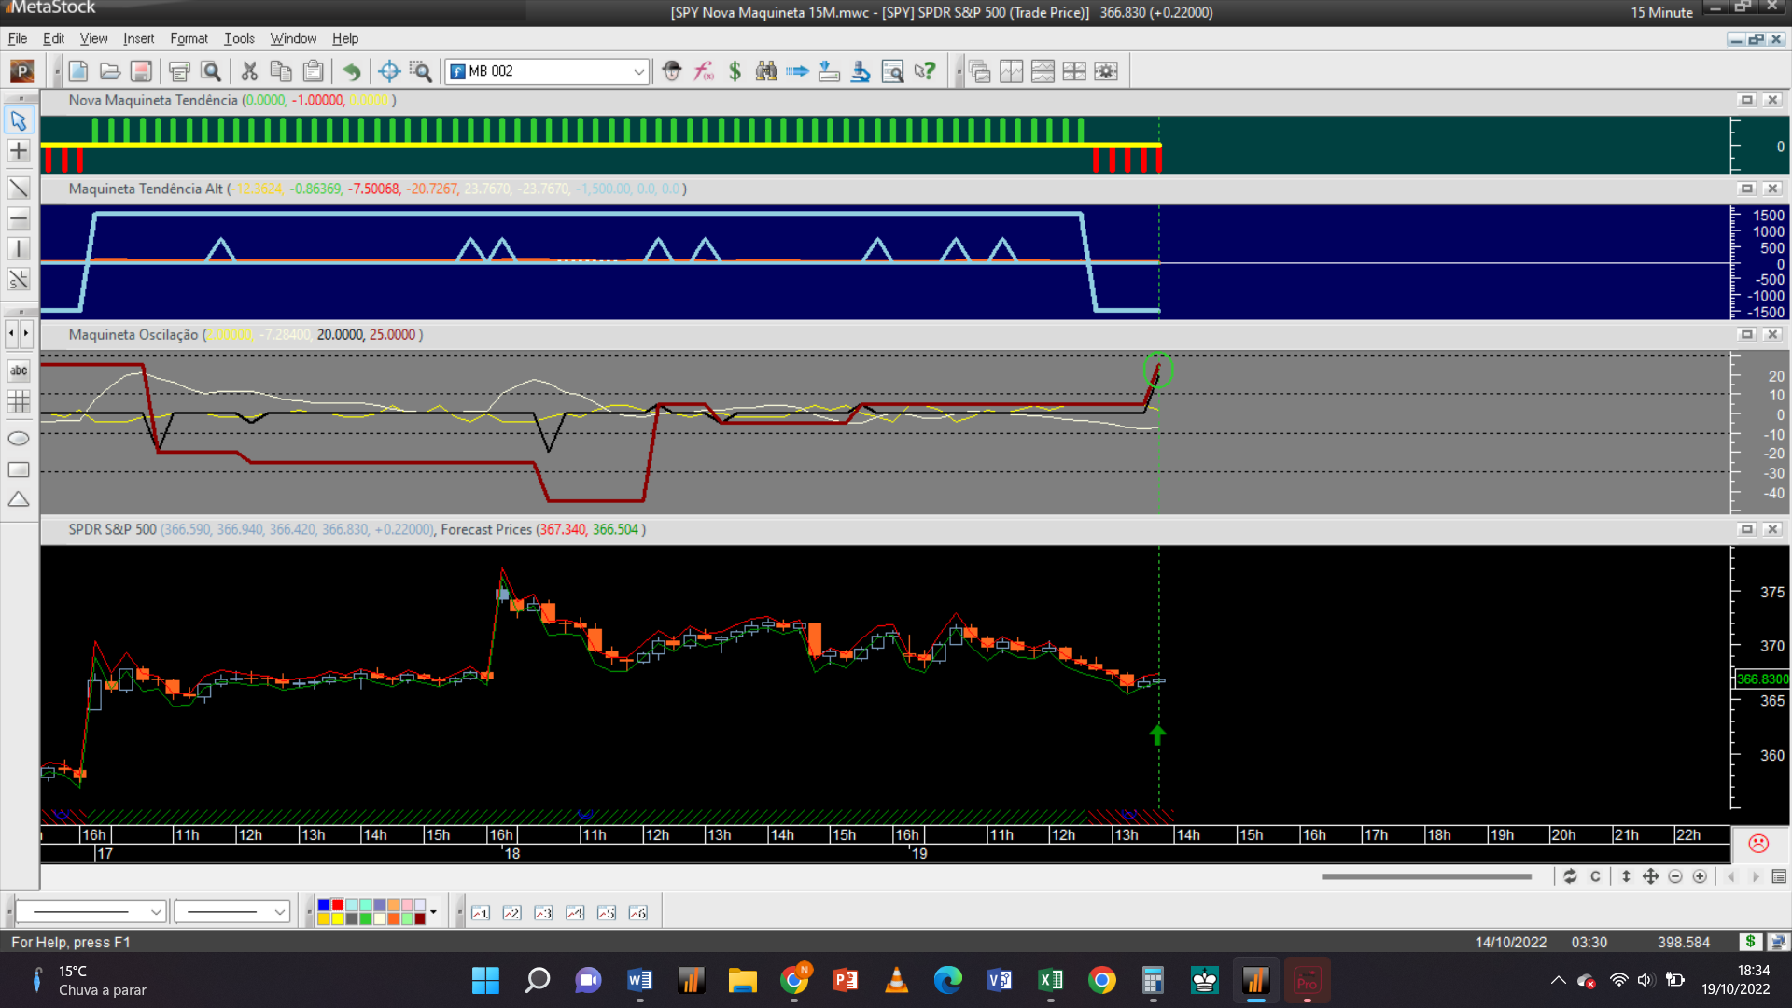Expand the MB 002 template dropdown
Image resolution: width=1792 pixels, height=1008 pixels.
(638, 71)
